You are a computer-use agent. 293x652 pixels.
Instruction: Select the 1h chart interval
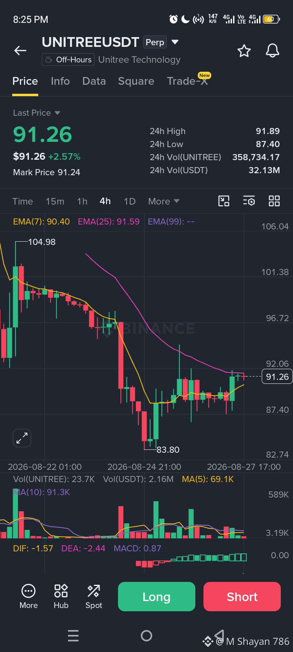pyautogui.click(x=82, y=201)
